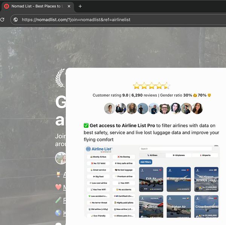Open the first reviewer avatar in white top
The height and width of the screenshot is (225, 226).
(110, 109)
